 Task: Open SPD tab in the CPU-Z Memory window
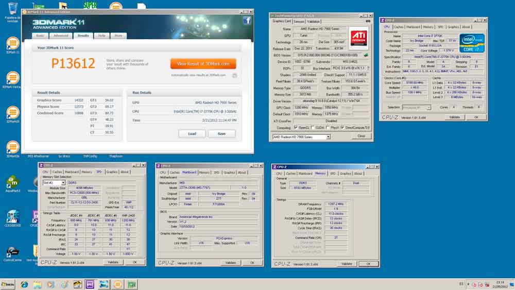pyautogui.click(x=333, y=174)
